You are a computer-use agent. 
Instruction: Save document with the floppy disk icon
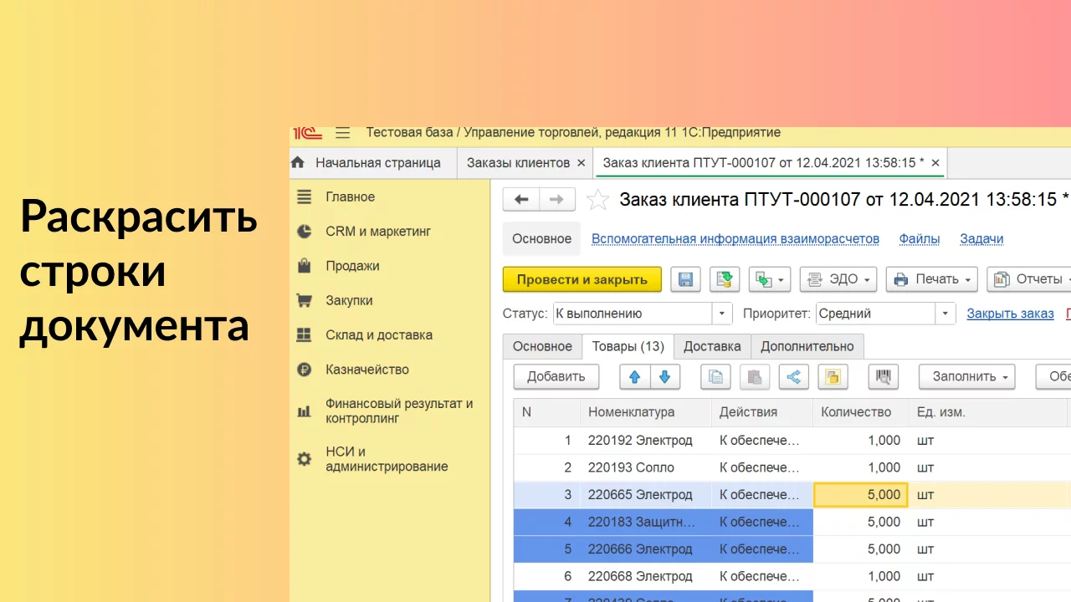tap(685, 279)
